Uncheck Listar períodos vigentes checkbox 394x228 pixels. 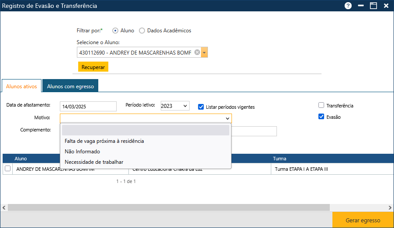pos(201,107)
